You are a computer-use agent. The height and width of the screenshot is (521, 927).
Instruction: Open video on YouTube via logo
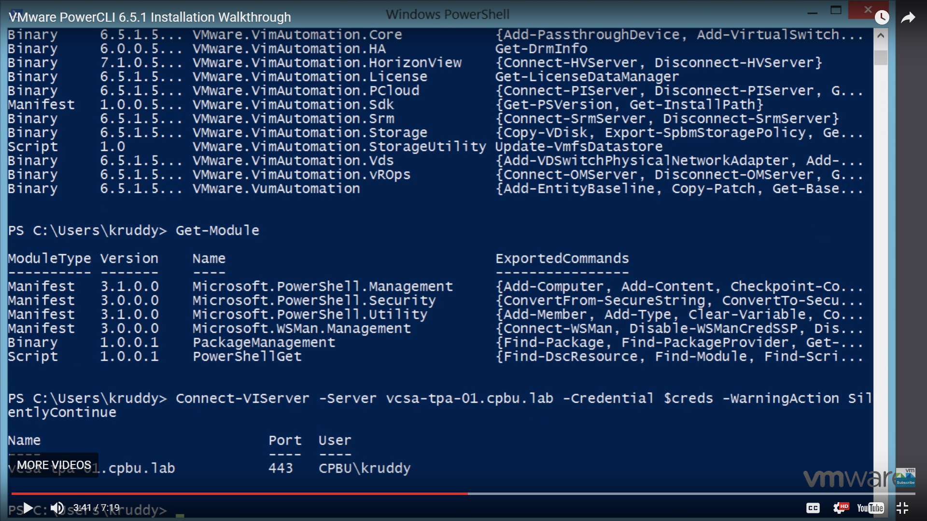click(x=870, y=508)
